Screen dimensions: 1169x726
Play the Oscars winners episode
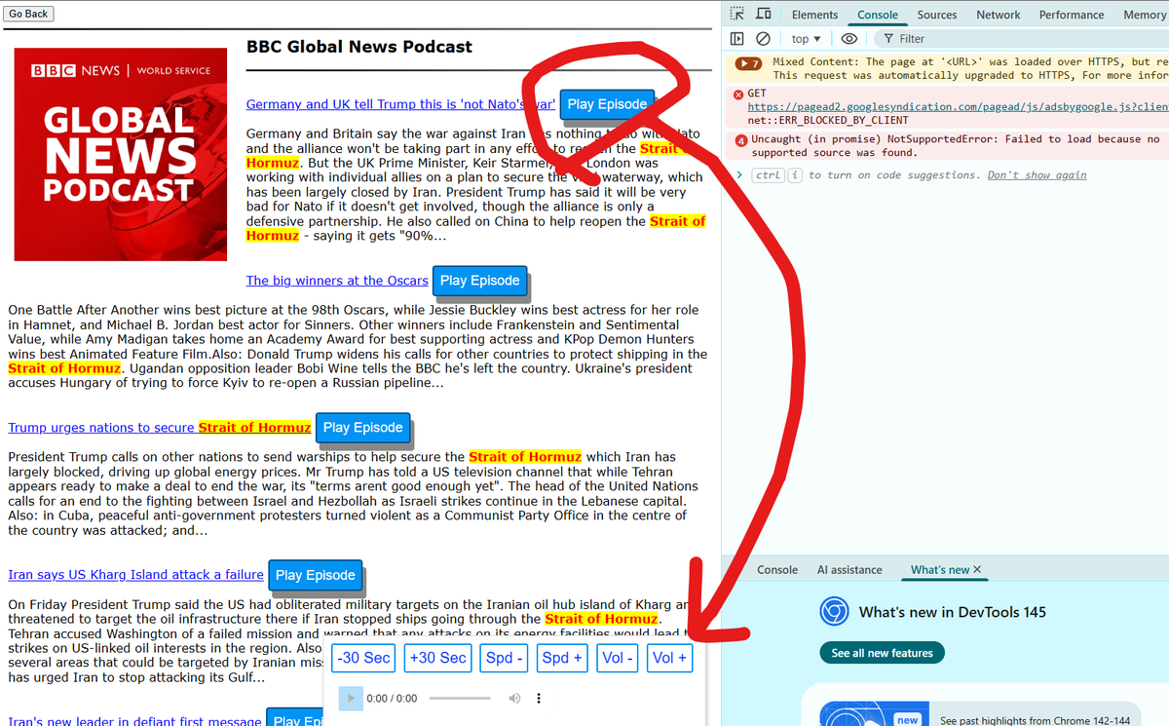point(479,281)
